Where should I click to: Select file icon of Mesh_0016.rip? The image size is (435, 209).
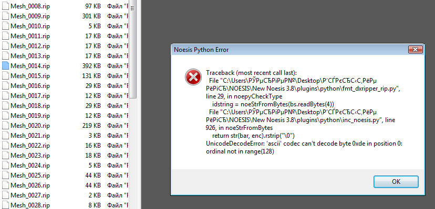tap(6, 86)
